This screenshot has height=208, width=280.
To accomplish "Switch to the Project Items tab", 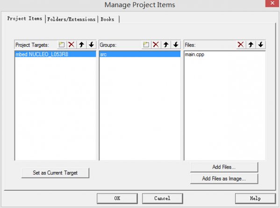I will [x=25, y=19].
